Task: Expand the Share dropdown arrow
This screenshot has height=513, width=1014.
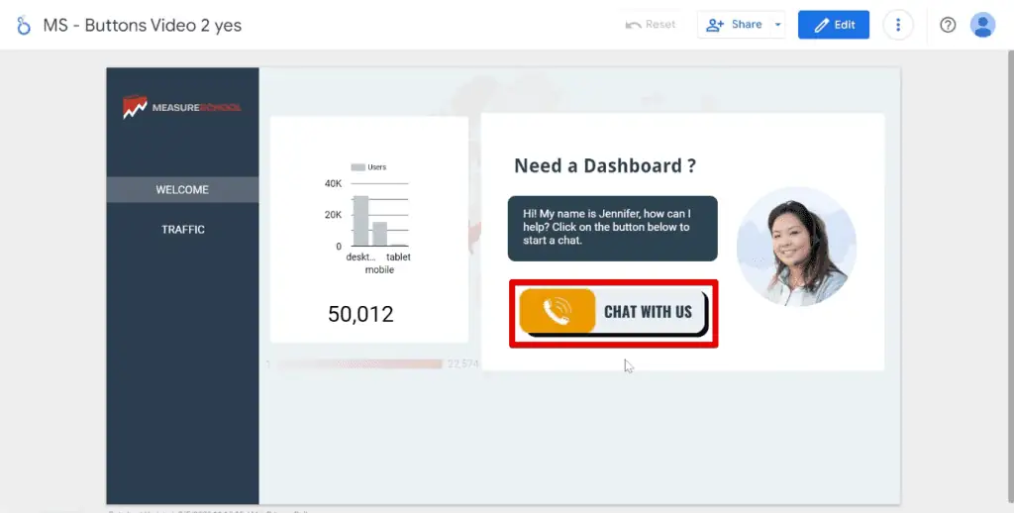Action: 777,25
